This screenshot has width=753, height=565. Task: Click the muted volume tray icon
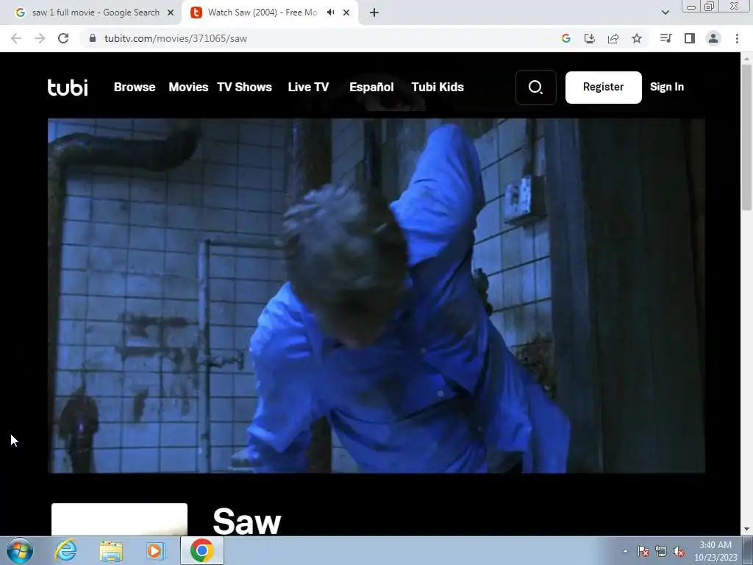[679, 551]
